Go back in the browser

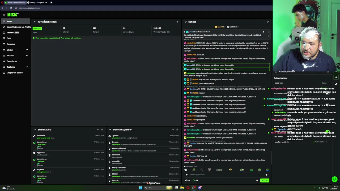tap(2, 8)
